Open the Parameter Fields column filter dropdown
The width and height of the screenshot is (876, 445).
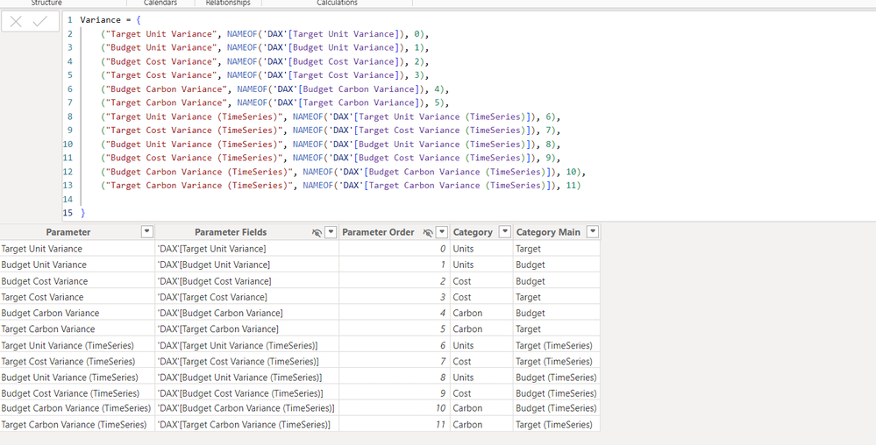coord(331,232)
